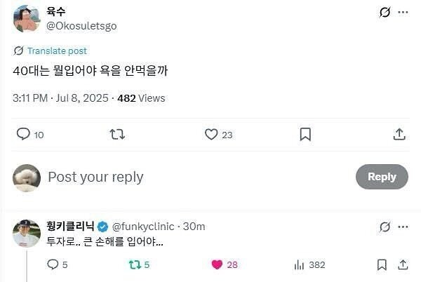Image resolution: width=421 pixels, height=282 pixels.
Task: Undo repost on the funkyclinic reply
Action: (x=133, y=264)
